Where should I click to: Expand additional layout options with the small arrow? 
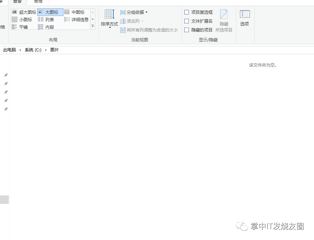pos(92,26)
